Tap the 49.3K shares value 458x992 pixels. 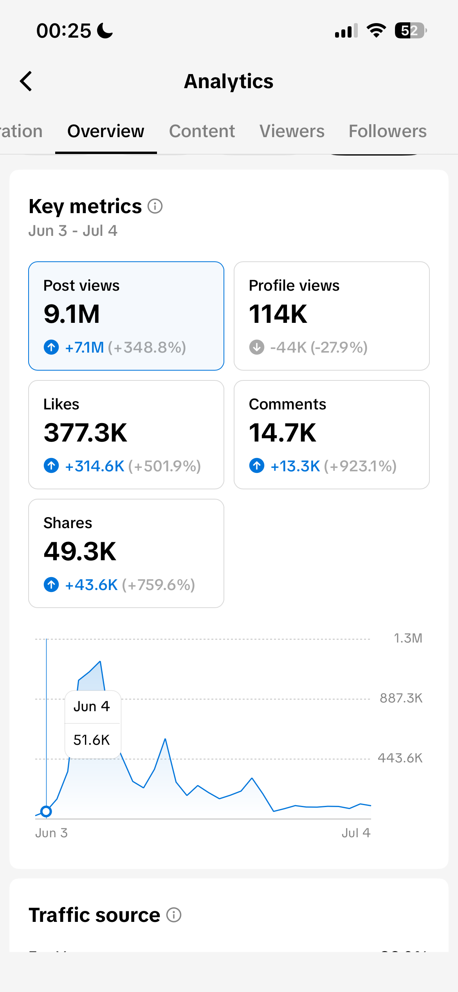[x=80, y=552]
